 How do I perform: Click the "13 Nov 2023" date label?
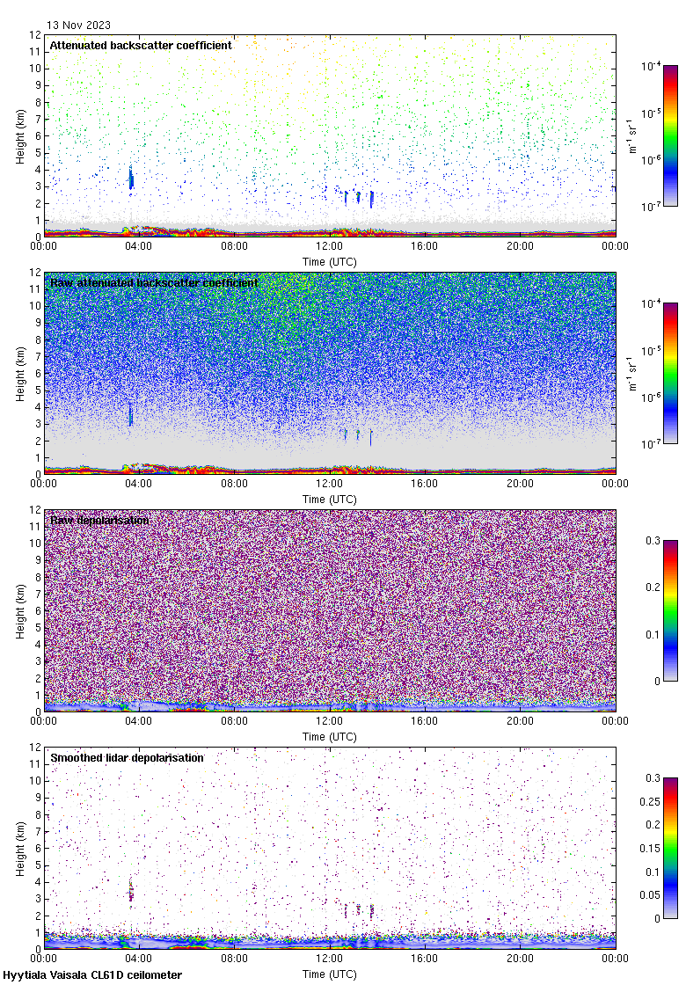click(79, 26)
